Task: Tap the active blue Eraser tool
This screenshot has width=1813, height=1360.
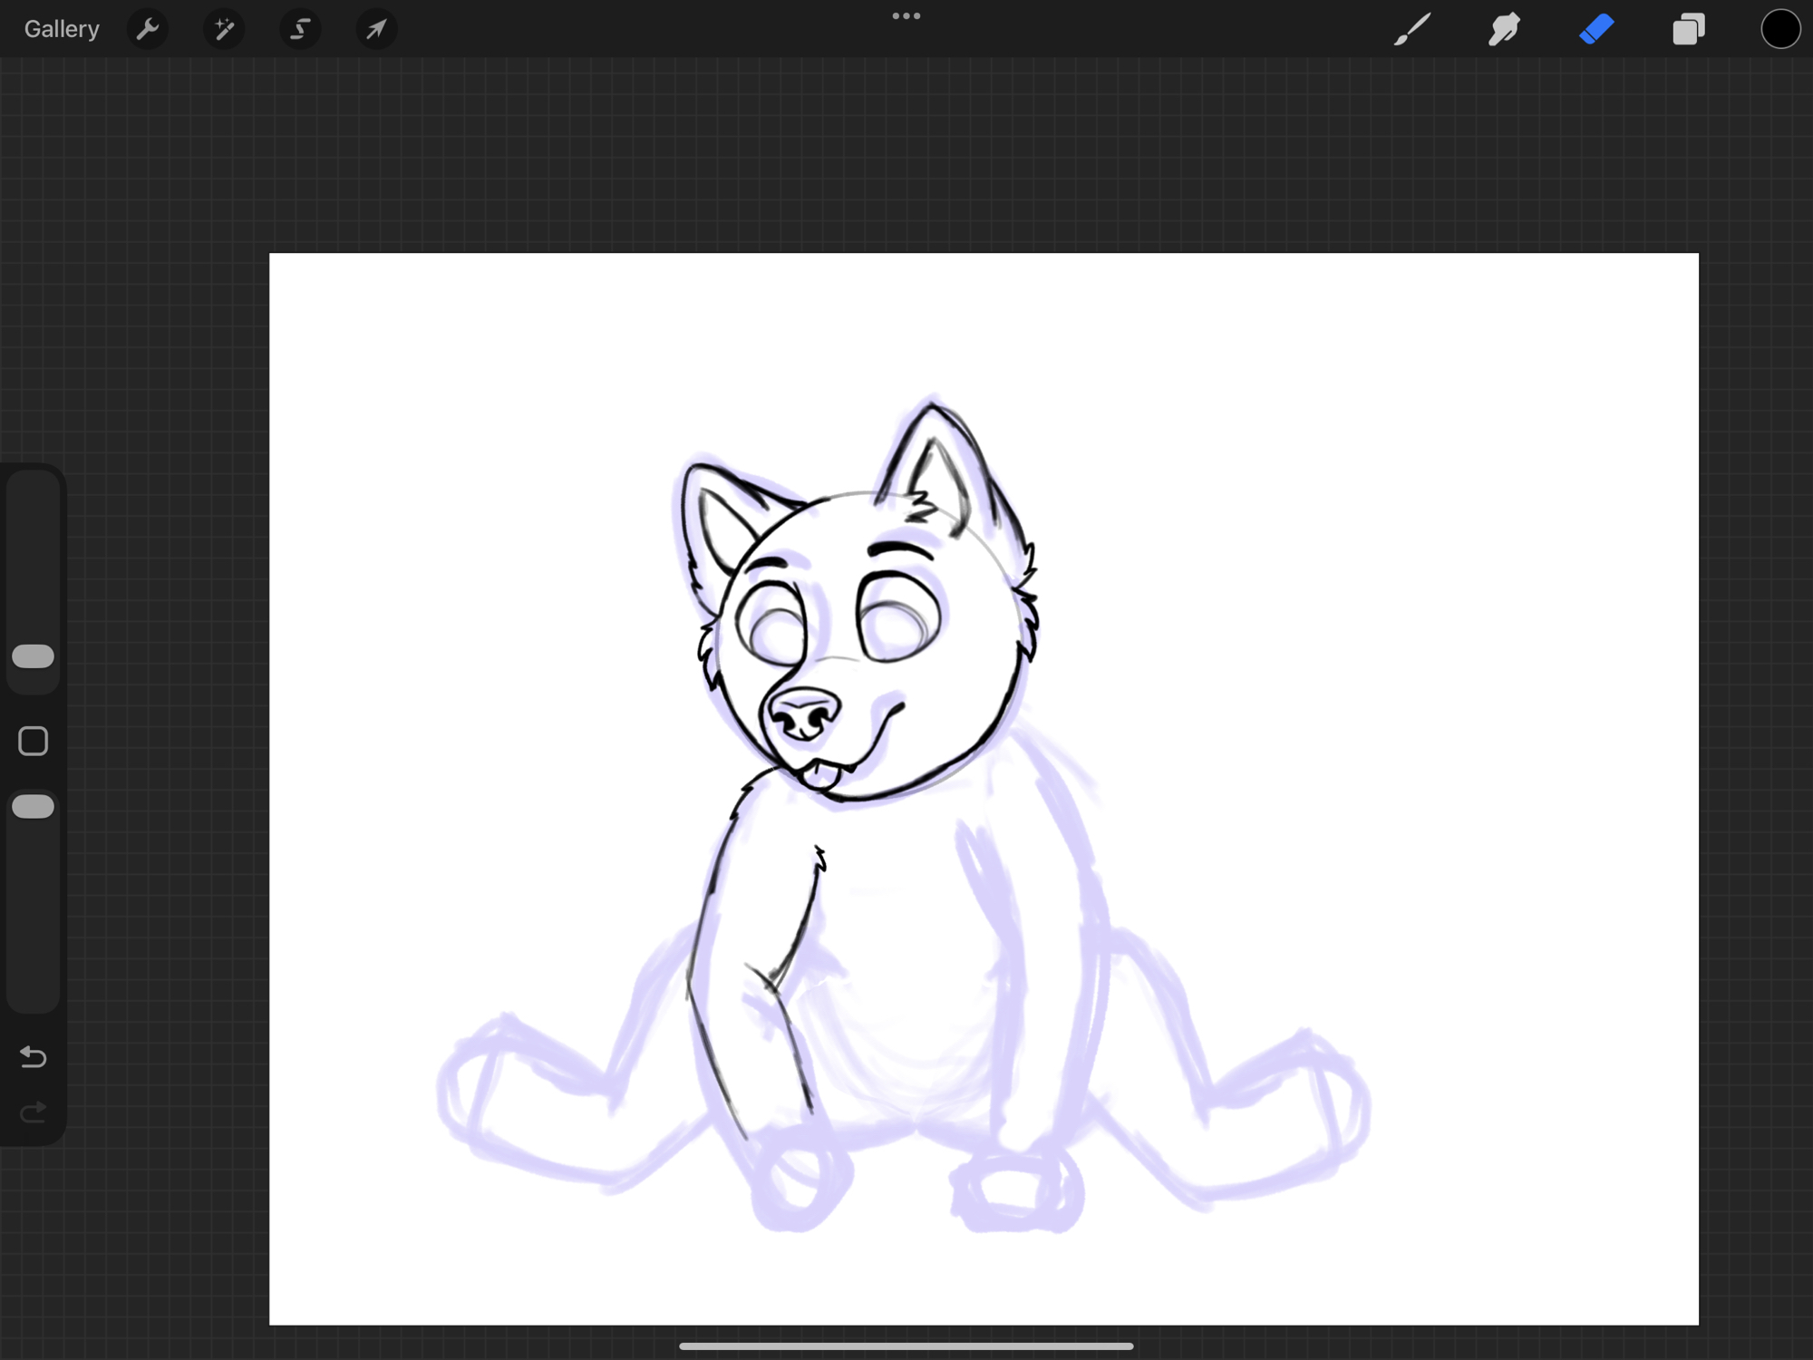Action: click(x=1596, y=29)
